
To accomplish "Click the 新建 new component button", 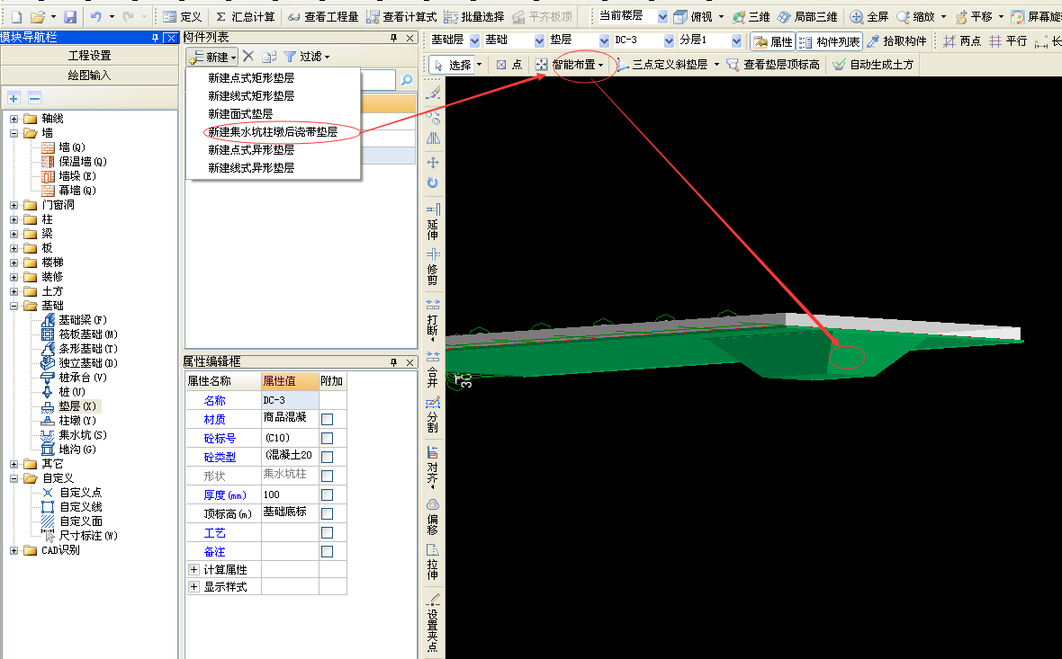I will coord(212,57).
